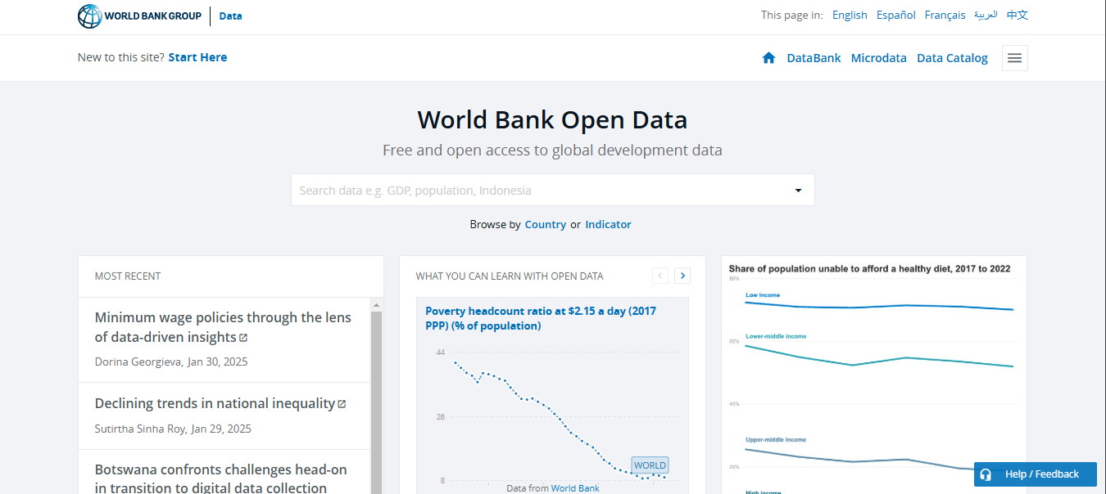1106x494 pixels.
Task: Click the Start Here link
Action: (x=197, y=57)
